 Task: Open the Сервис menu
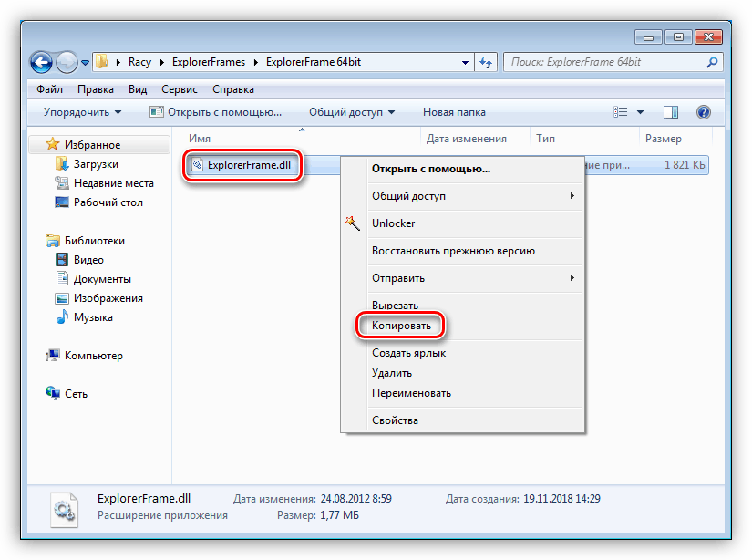click(180, 89)
